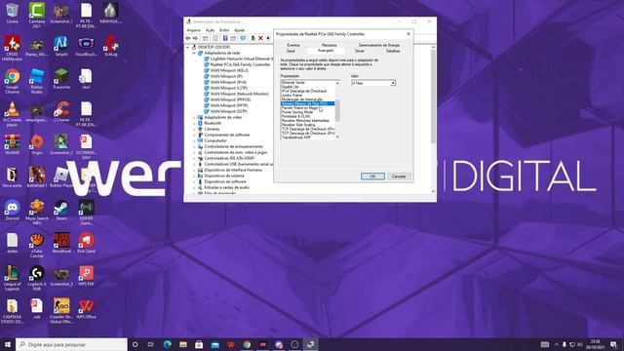Click the Task View taskbar button
624x351 pixels.
151,344
